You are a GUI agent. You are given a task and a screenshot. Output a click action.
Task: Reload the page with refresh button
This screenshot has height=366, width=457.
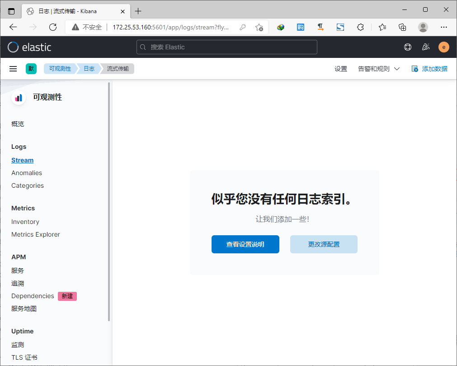click(53, 27)
